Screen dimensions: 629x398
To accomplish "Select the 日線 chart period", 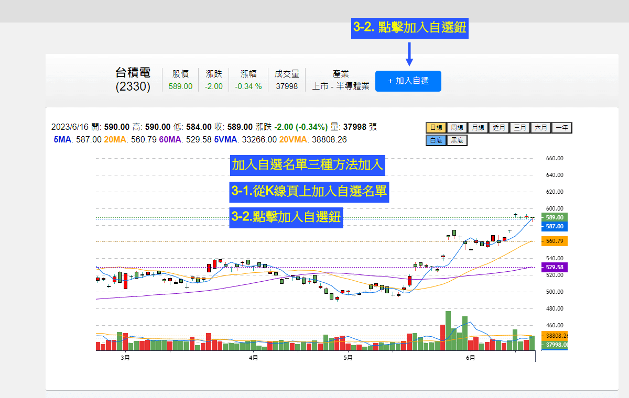I will (x=436, y=127).
